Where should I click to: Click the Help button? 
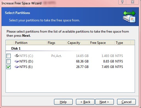(x=63, y=102)
